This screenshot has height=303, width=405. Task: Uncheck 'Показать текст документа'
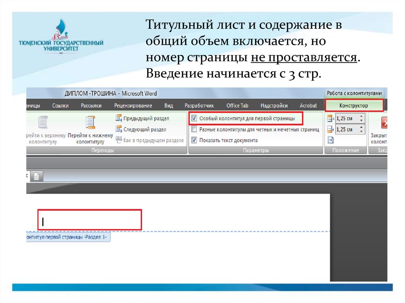194,140
